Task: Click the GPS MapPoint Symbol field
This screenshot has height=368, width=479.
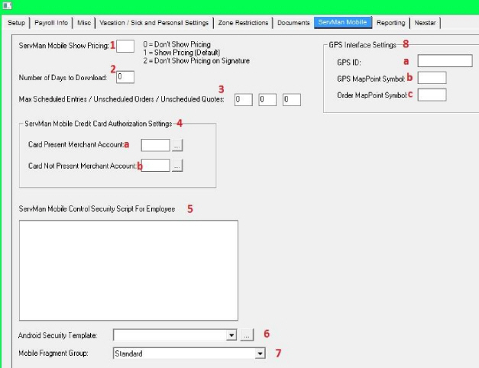Action: [432, 78]
